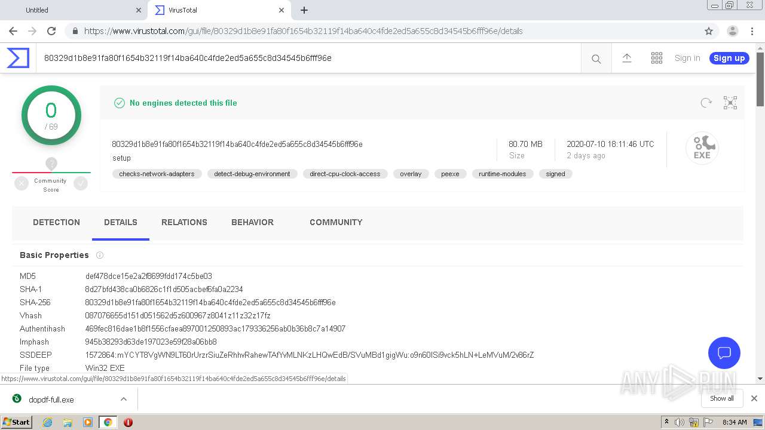The image size is (765, 430).
Task: Click the browser address bar URL
Action: [303, 31]
